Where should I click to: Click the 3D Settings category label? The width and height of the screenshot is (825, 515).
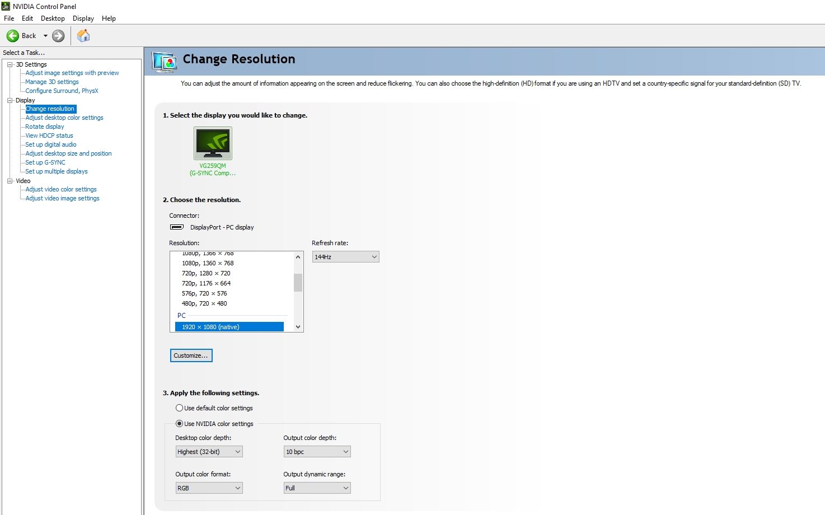(31, 64)
